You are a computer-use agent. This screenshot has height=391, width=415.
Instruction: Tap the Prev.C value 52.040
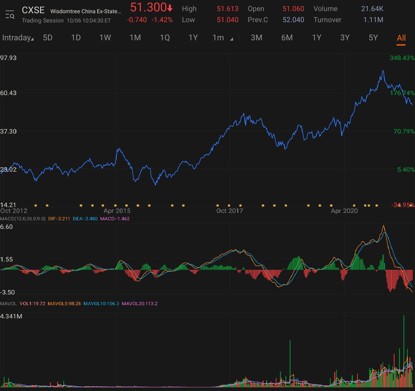click(293, 20)
